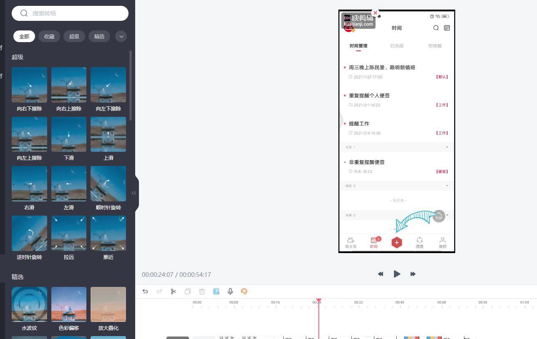Image resolution: width=537 pixels, height=339 pixels.
Task: Choose the 向右下擦除 transition thumbnail
Action: (x=29, y=85)
